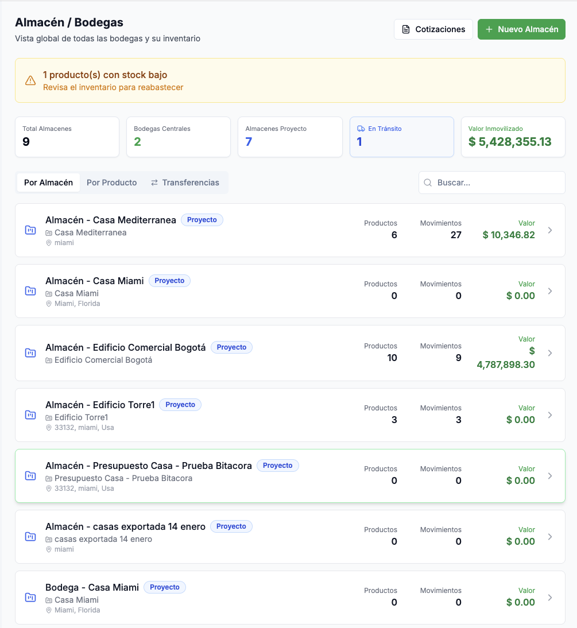This screenshot has height=628, width=577.
Task: Open Almacén - Casa Mediterranea with its chevron
Action: (x=550, y=230)
